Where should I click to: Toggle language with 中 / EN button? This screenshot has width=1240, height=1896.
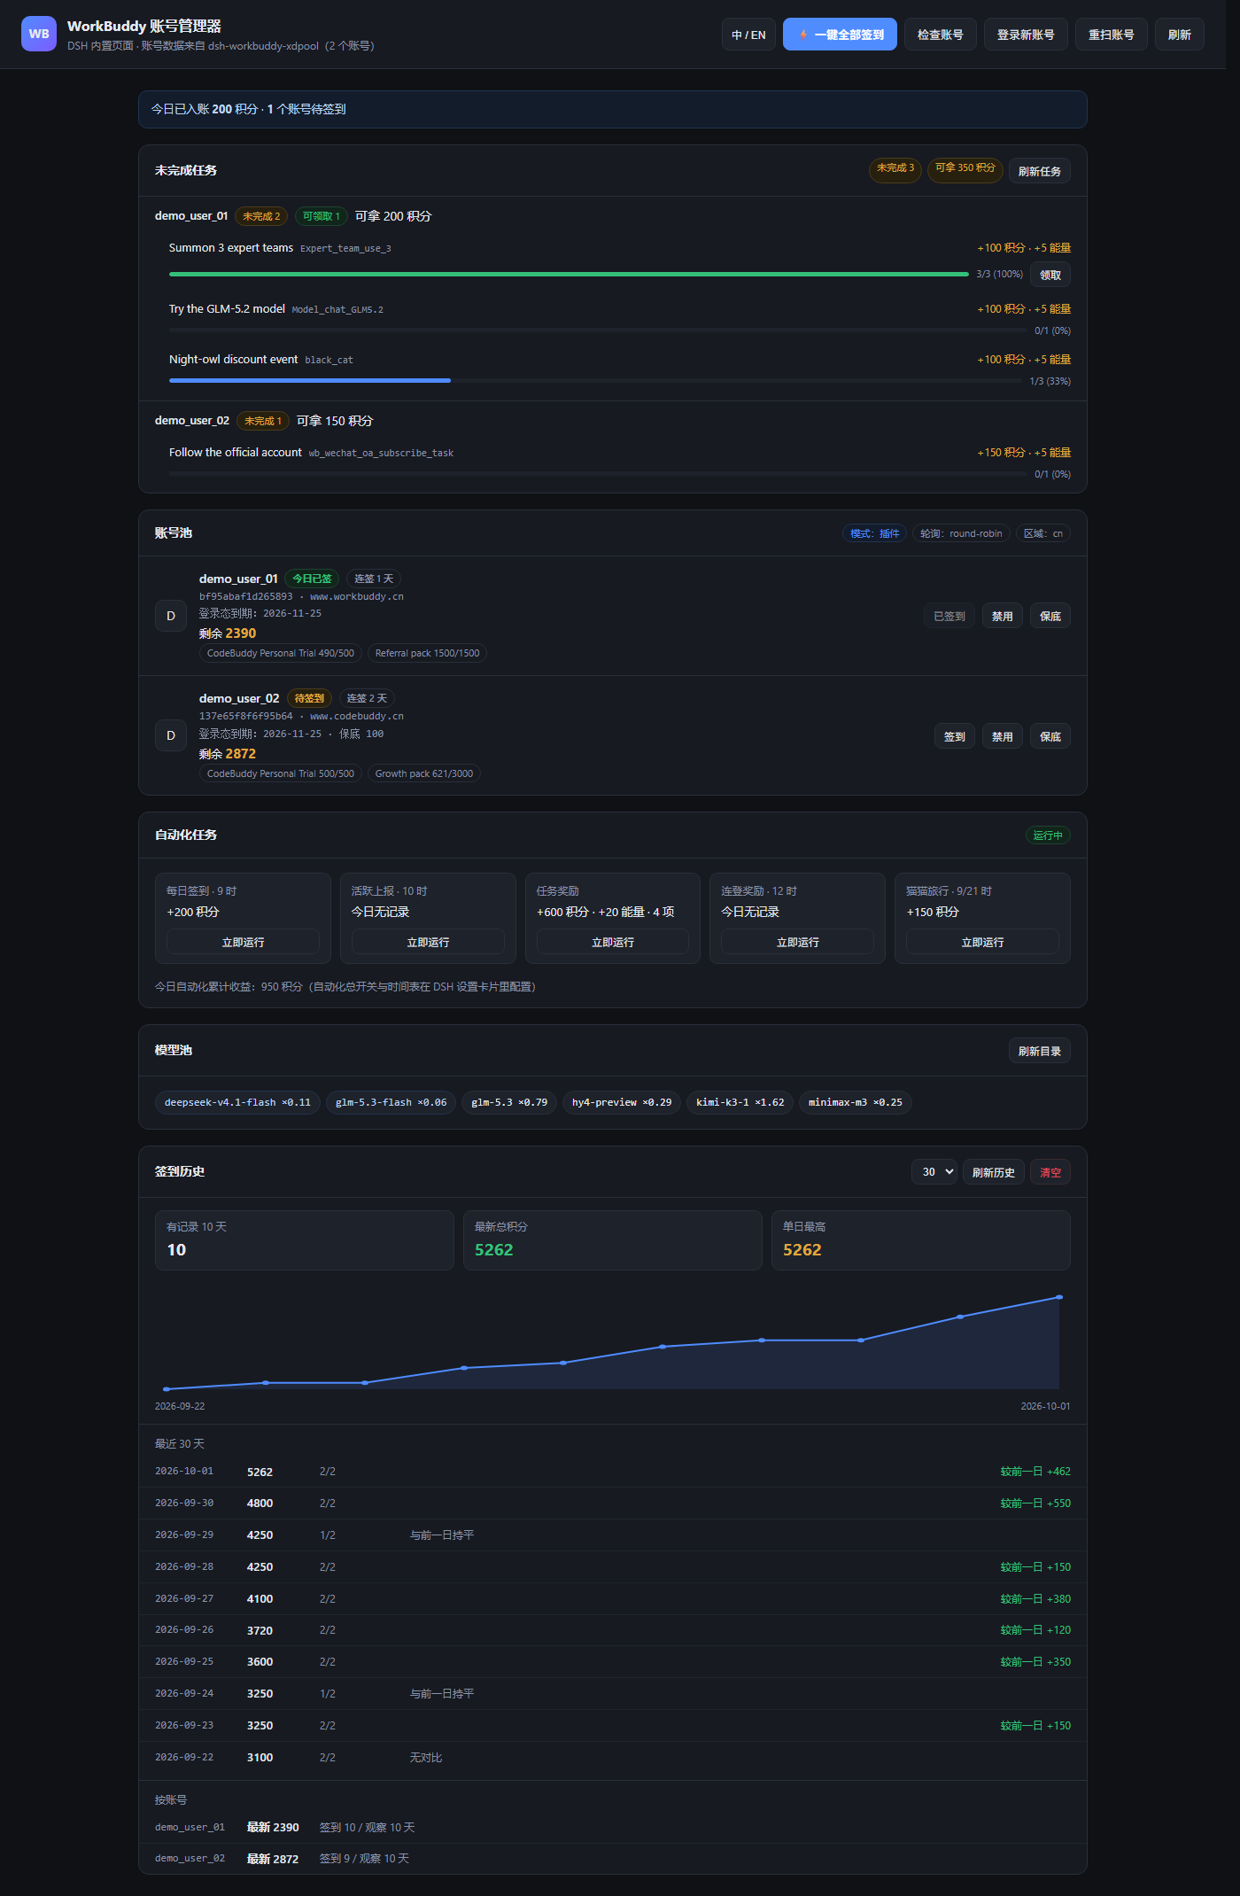pos(748,35)
